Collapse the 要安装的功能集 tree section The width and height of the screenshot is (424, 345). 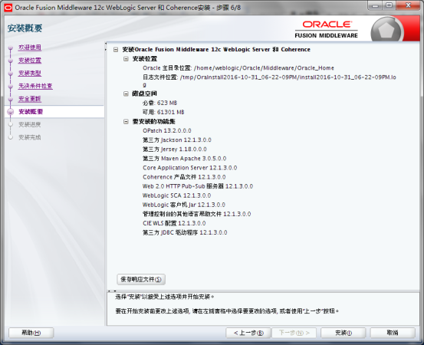point(126,122)
